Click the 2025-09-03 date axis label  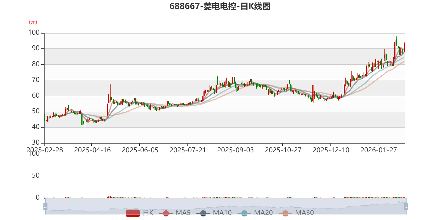235,150
